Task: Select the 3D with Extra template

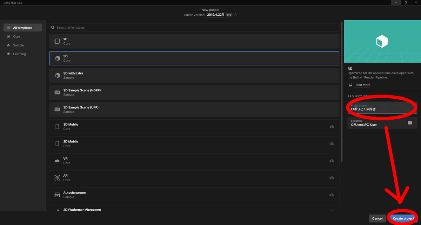Action: pos(194,75)
